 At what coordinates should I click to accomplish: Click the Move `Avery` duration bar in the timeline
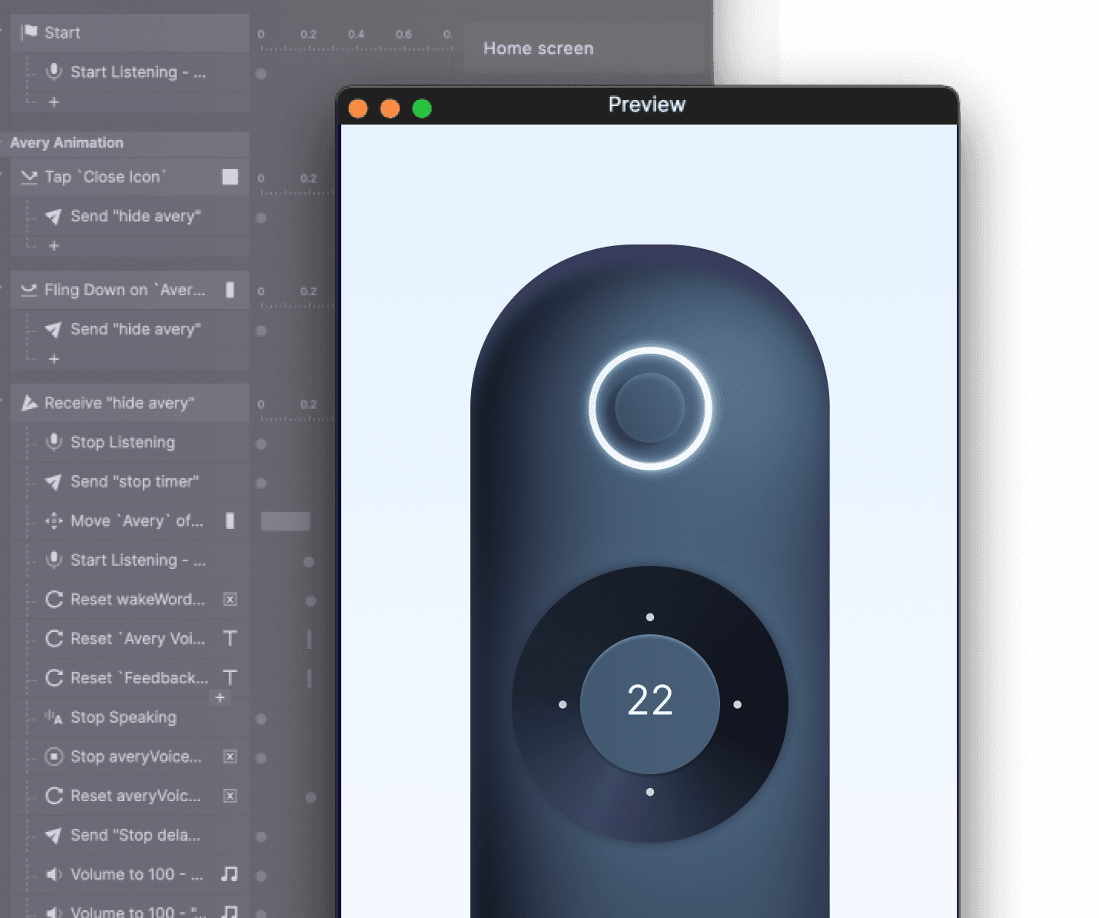tap(286, 521)
